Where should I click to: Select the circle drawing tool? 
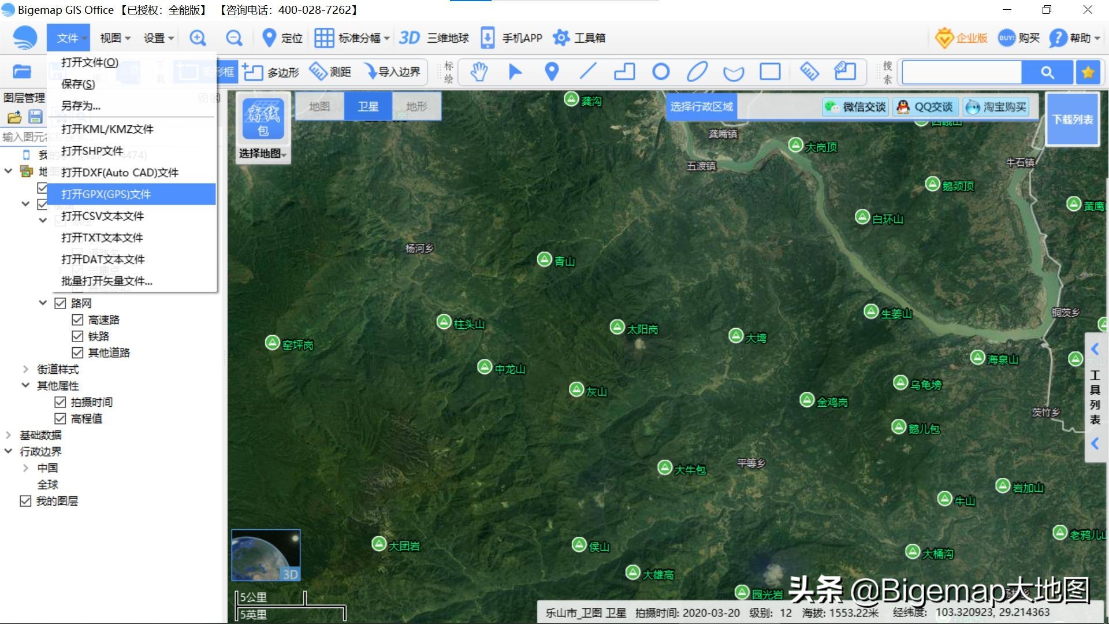point(661,72)
